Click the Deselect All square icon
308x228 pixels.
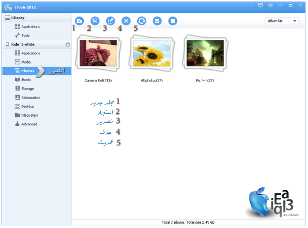(173, 21)
